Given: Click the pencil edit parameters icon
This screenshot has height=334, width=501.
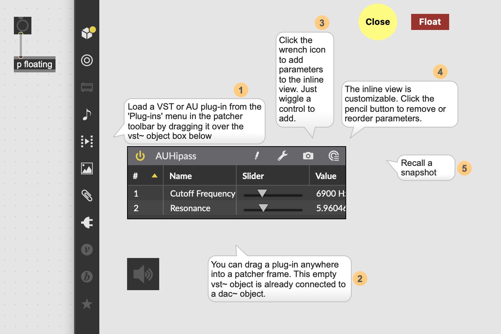Looking at the screenshot, I should pyautogui.click(x=257, y=156).
